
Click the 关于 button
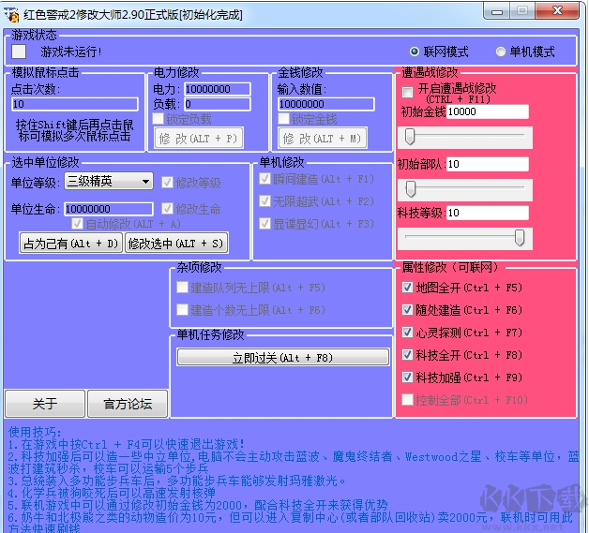pos(45,404)
